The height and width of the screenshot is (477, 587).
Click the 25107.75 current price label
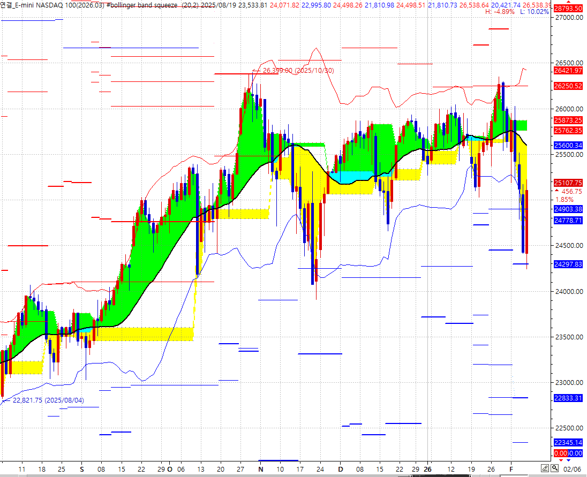(567, 183)
